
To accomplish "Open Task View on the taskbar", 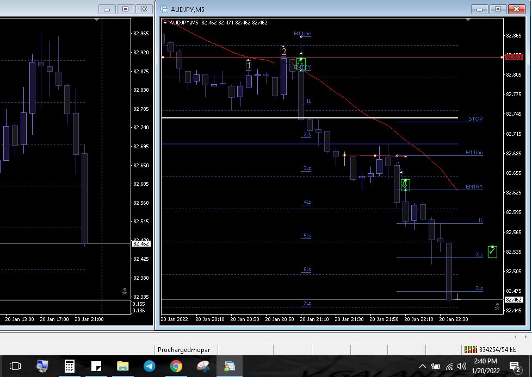I will point(15,366).
